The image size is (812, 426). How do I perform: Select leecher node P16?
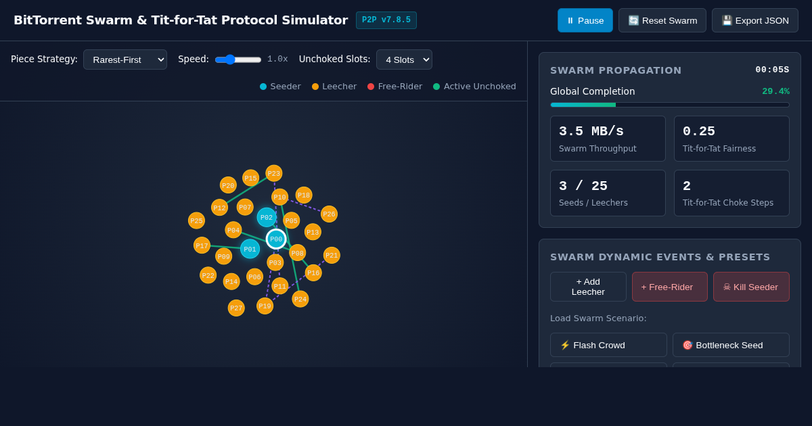313,273
